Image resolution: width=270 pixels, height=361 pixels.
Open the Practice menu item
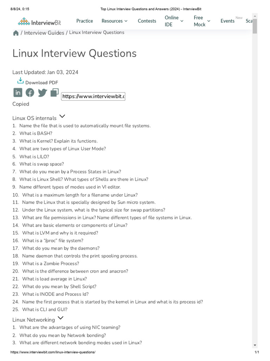[85, 21]
